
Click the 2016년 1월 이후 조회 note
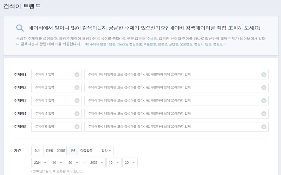coord(57,171)
